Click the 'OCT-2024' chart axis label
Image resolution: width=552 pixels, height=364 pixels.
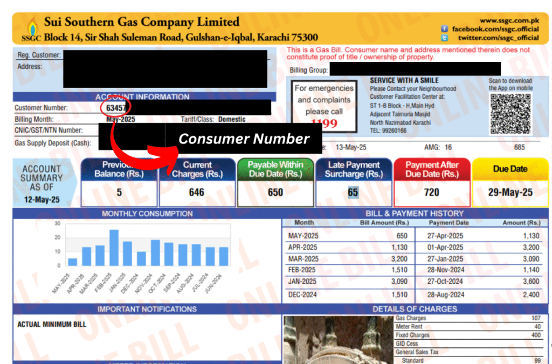pyautogui.click(x=157, y=283)
